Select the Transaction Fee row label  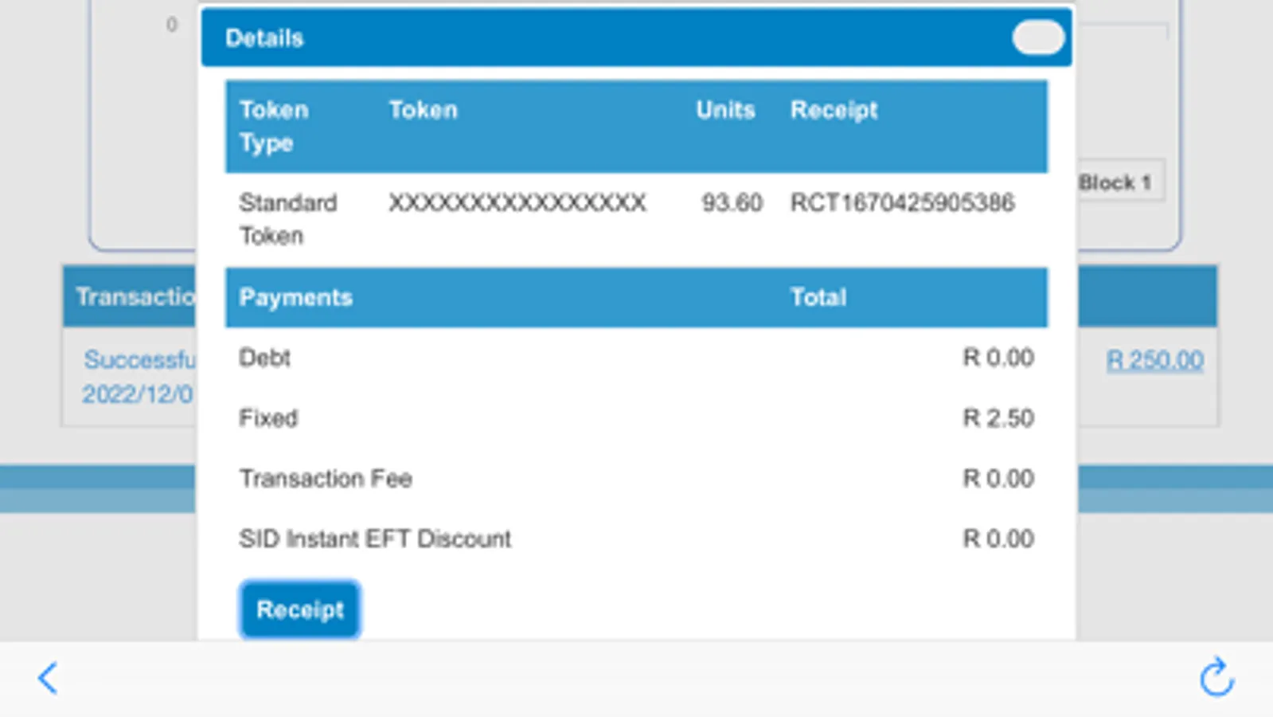326,479
